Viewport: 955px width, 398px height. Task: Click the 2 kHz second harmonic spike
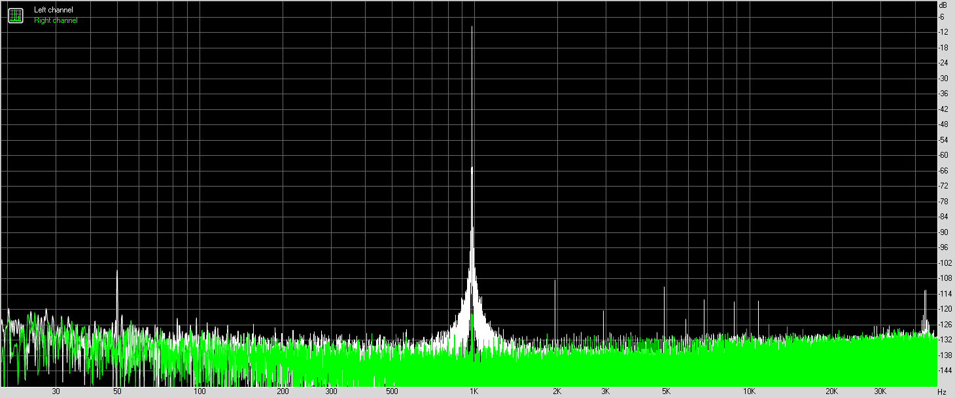pyautogui.click(x=555, y=311)
